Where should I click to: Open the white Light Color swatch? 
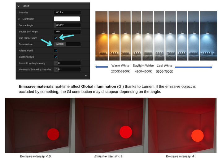(67, 19)
